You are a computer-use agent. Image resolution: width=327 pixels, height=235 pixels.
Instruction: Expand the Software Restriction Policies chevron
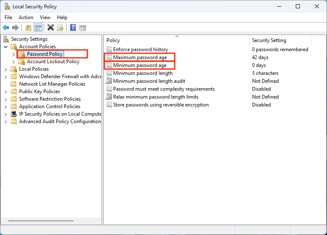tap(6, 99)
